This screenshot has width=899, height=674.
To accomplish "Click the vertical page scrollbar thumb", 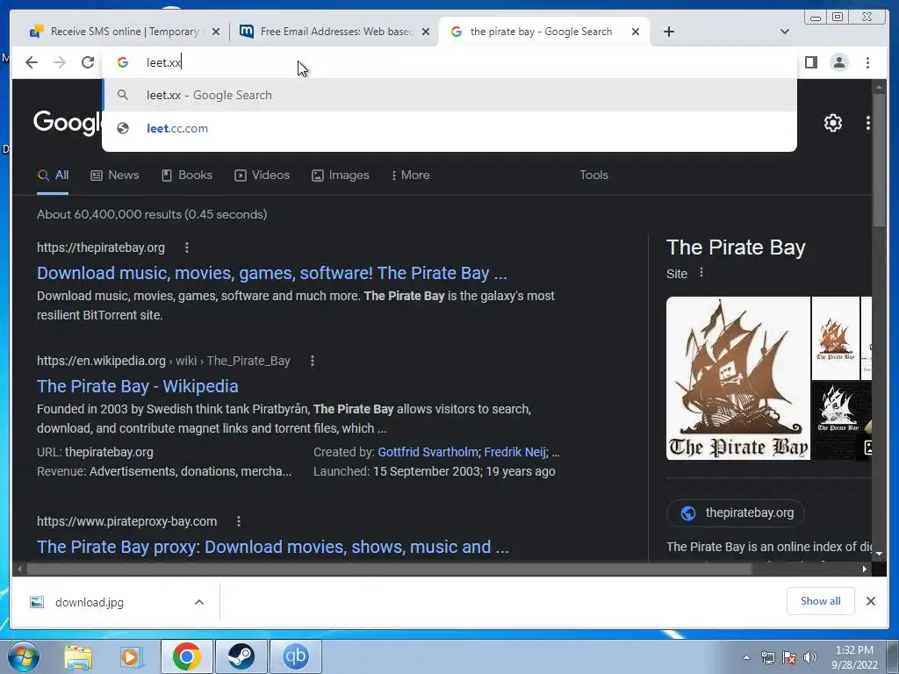I will (x=879, y=161).
